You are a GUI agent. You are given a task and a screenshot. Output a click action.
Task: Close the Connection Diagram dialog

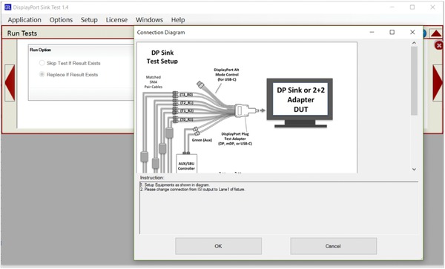point(412,33)
